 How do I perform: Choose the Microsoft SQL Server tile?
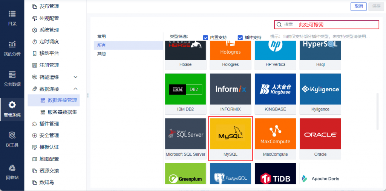coord(185,139)
